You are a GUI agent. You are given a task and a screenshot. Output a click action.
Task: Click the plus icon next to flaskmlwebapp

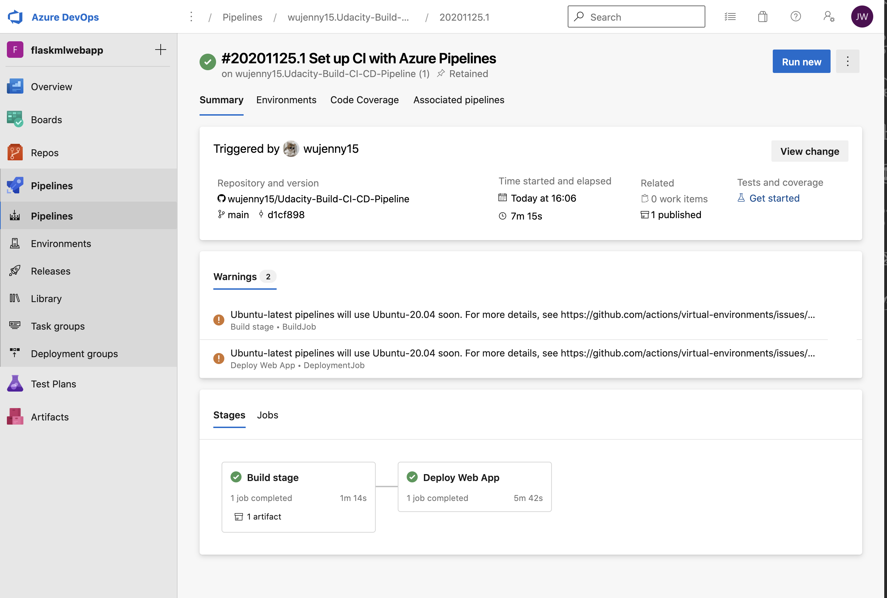coord(161,50)
